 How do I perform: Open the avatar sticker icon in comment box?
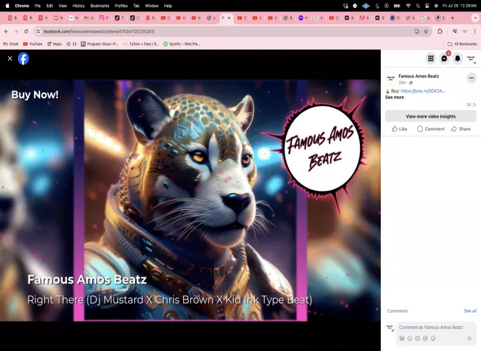coord(402,338)
